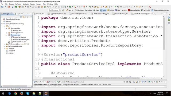Image resolution: width=171 pixels, height=96 pixels.
Task: Maximize the editor area
Action: click(165, 14)
